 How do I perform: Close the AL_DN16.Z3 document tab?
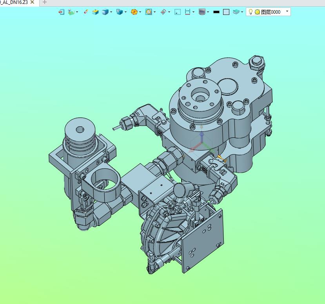(32, 2)
